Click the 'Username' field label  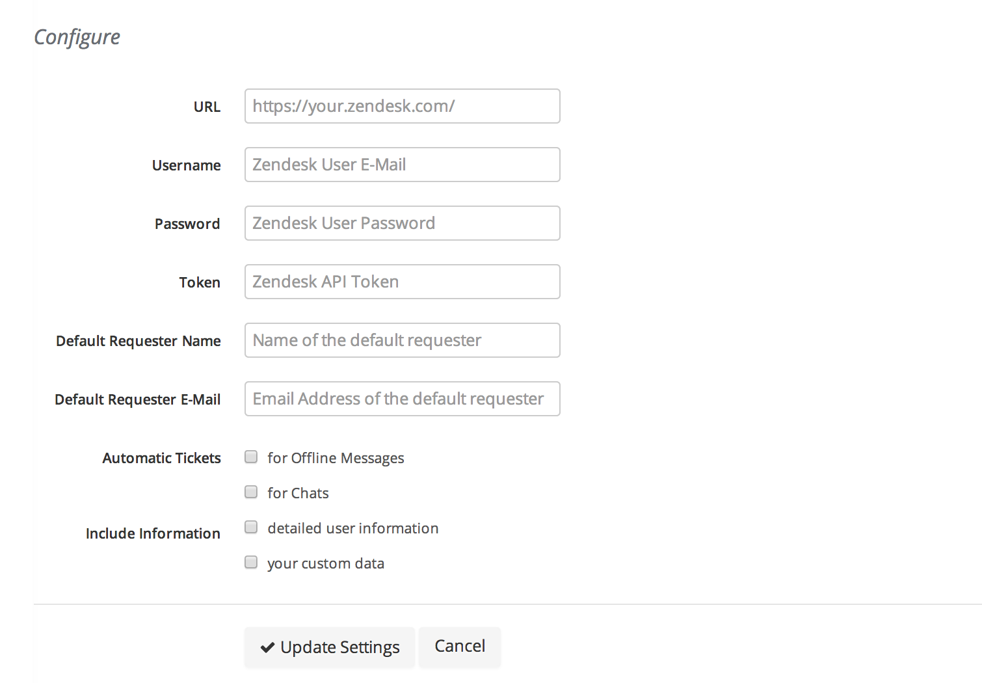(187, 165)
